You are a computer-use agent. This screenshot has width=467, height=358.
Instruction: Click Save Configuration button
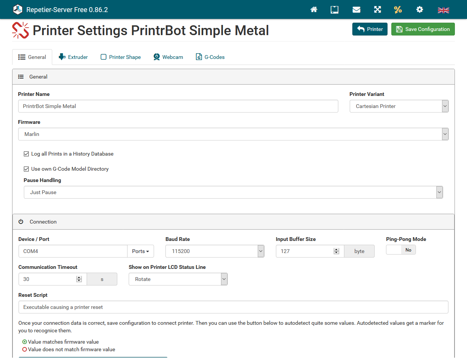click(x=423, y=29)
